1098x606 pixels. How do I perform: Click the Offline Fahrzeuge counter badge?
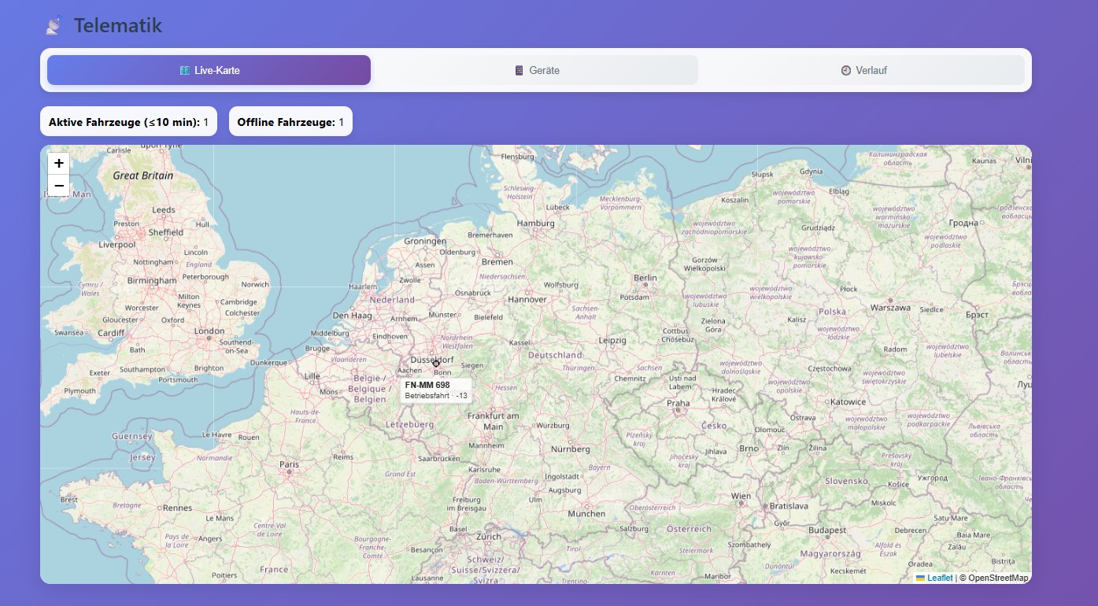pos(290,121)
